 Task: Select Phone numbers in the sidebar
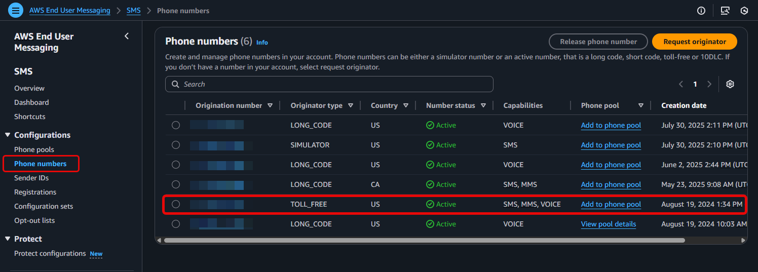tap(41, 164)
